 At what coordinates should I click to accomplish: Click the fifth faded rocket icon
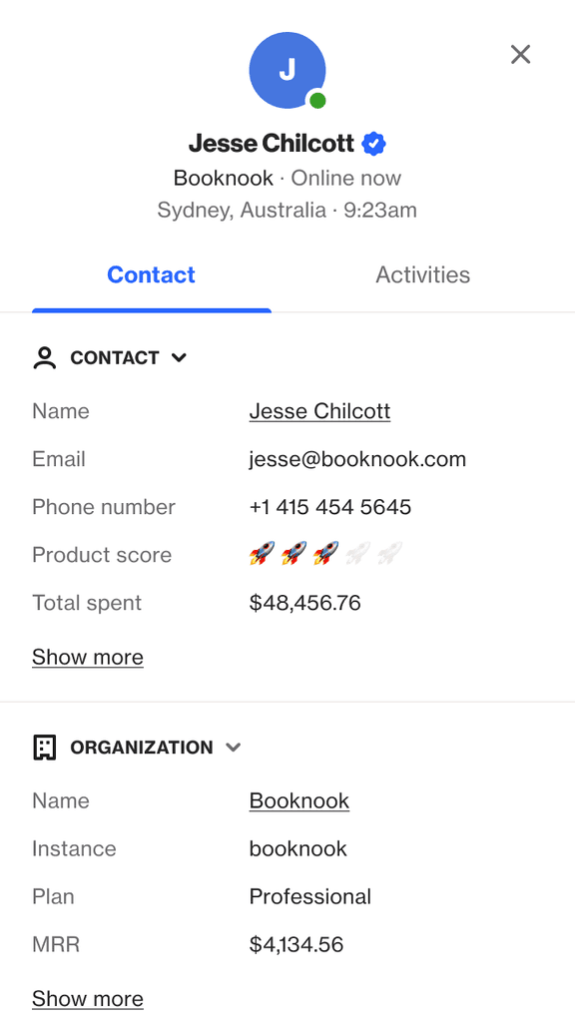point(389,554)
